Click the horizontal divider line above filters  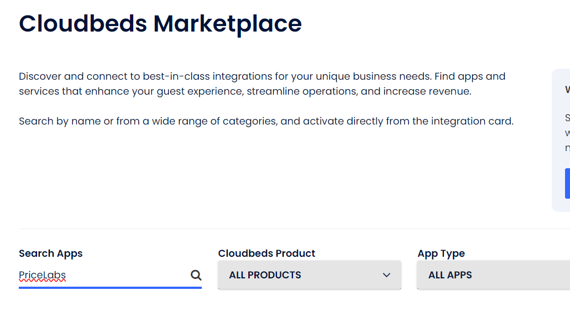(295, 229)
